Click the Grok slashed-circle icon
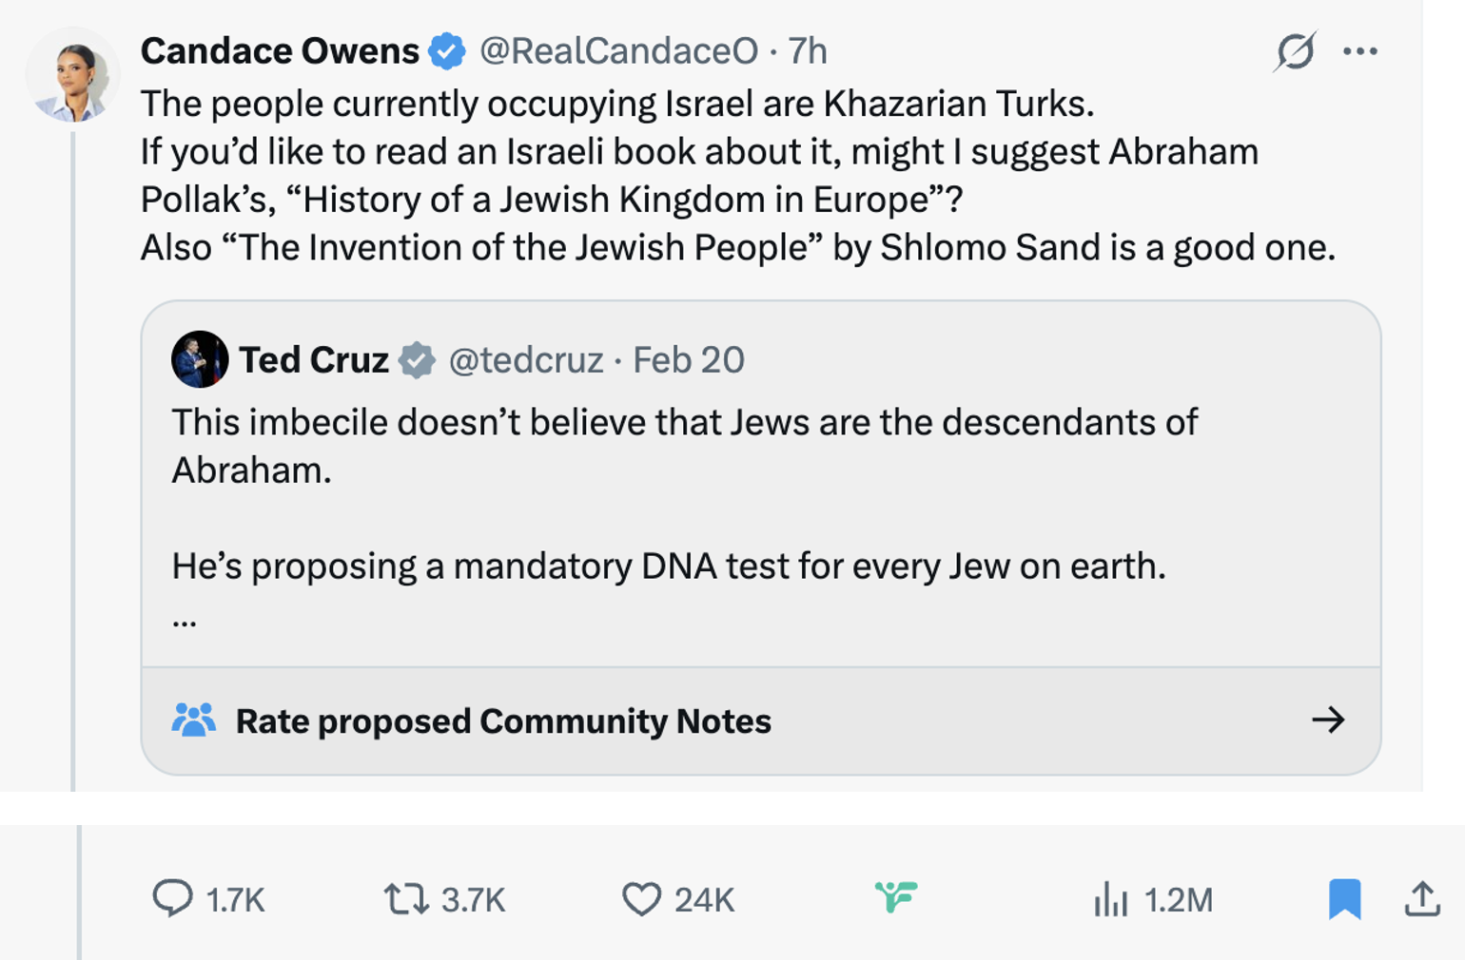 click(1295, 51)
